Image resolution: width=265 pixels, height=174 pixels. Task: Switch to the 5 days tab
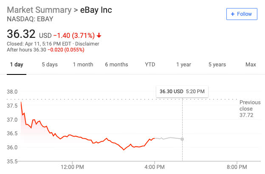[x=50, y=65]
